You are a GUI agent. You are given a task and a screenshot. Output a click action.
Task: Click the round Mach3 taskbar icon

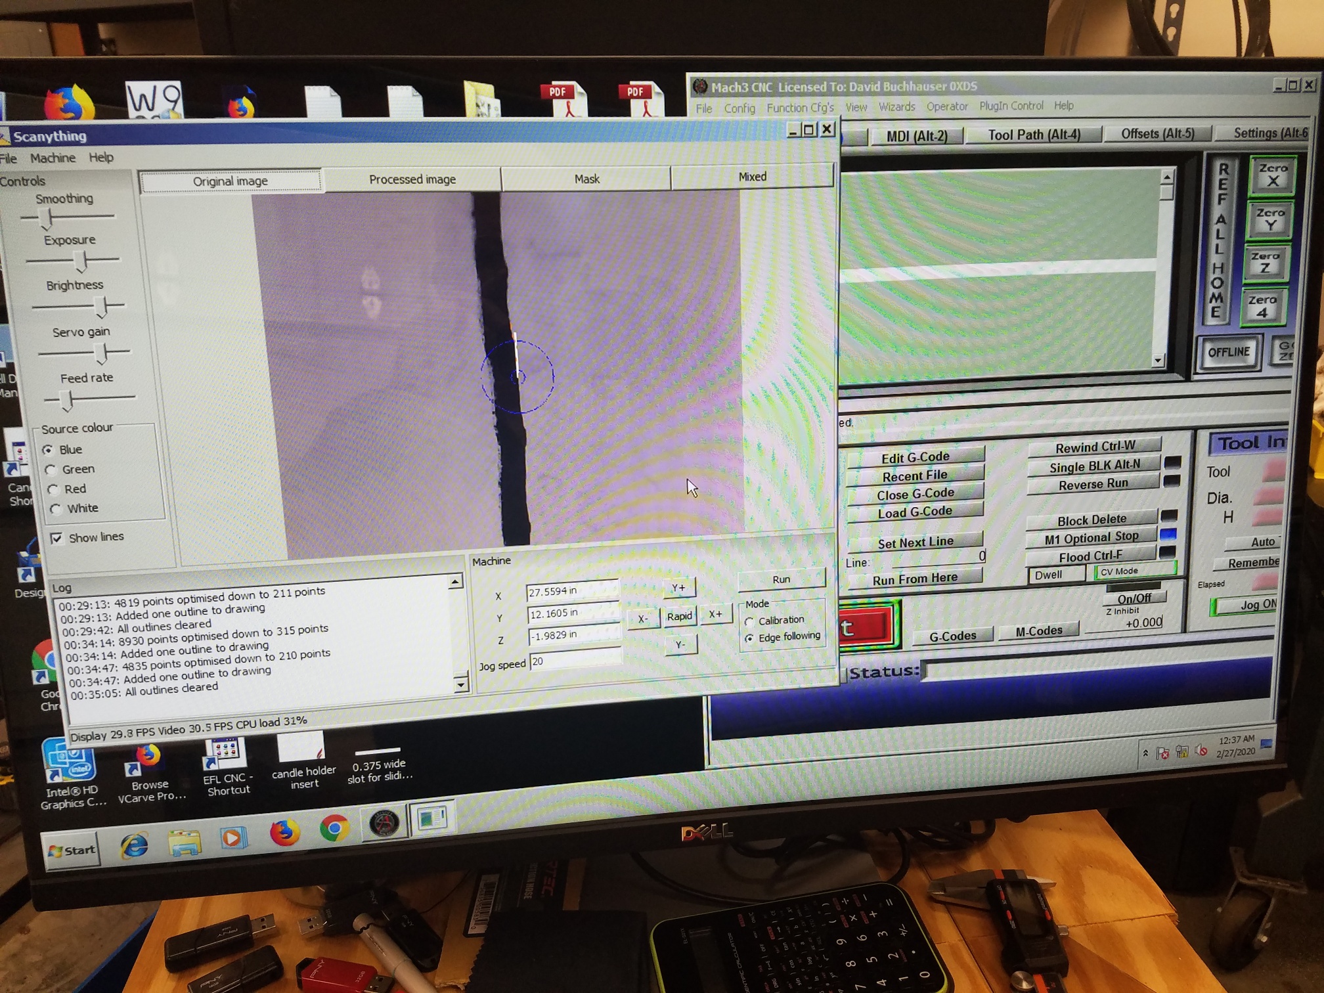click(384, 823)
